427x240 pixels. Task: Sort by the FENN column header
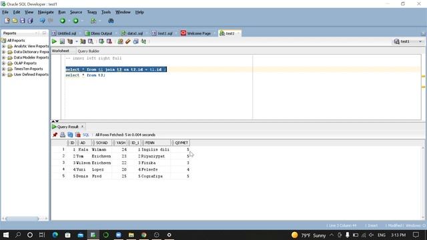[155, 143]
